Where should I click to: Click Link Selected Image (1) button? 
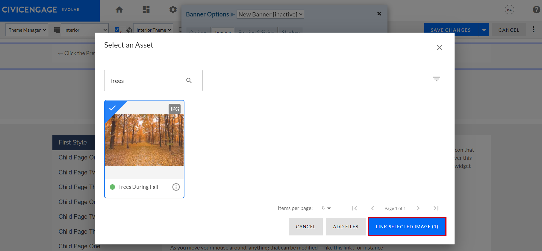point(407,227)
